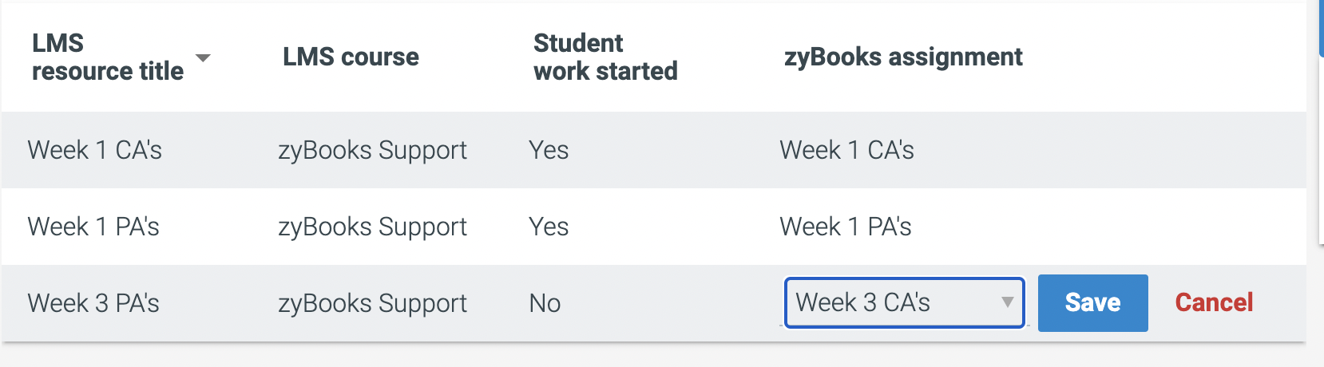Open the Week 3 CA's assignment dropdown

pos(904,302)
